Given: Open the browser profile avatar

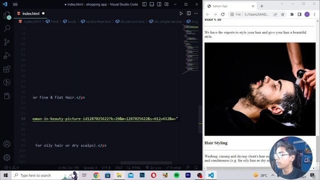Looking at the screenshot, I should (307, 14).
